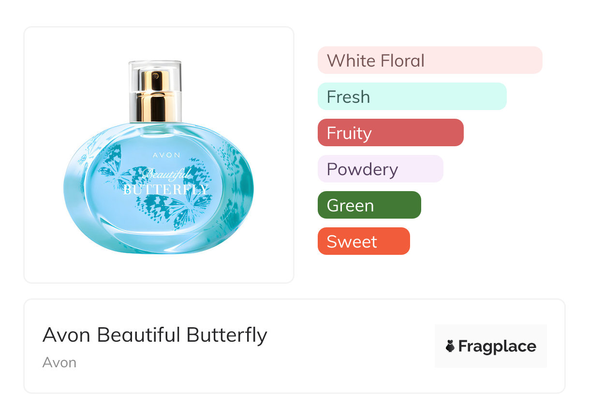The width and height of the screenshot is (589, 417).
Task: Select the dark Green accord bar
Action: point(369,205)
